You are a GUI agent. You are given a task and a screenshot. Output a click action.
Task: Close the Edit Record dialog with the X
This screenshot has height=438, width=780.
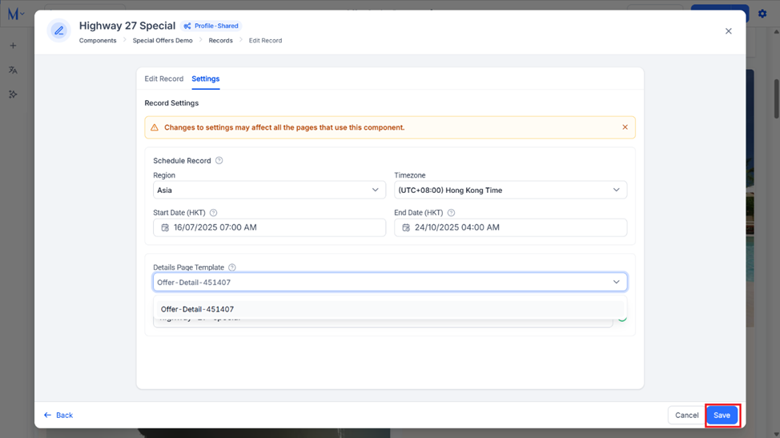[728, 31]
